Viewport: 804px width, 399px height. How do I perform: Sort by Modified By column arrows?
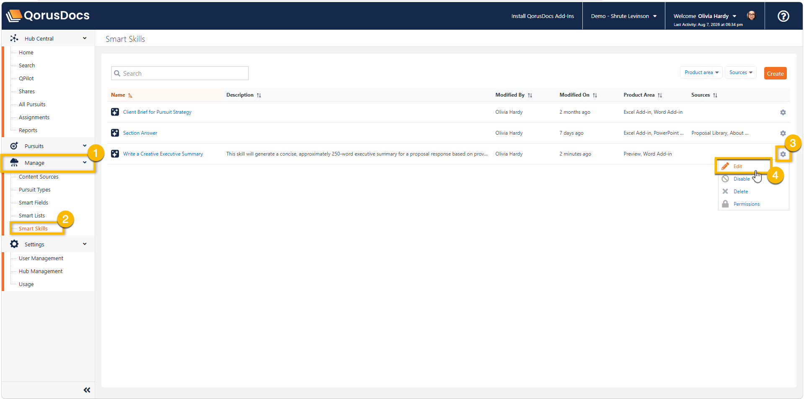(x=530, y=95)
